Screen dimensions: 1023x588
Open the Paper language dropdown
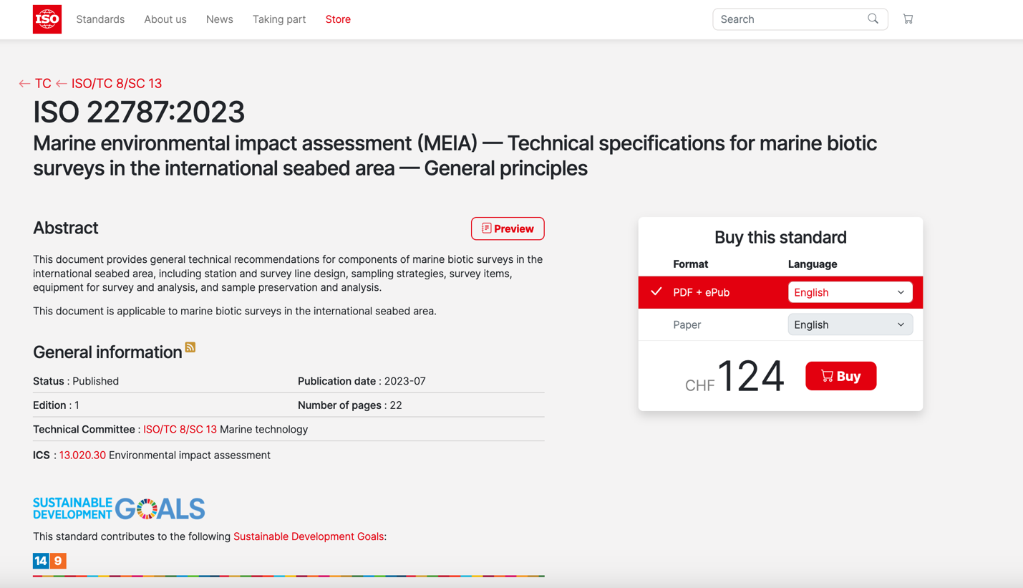[x=850, y=324]
